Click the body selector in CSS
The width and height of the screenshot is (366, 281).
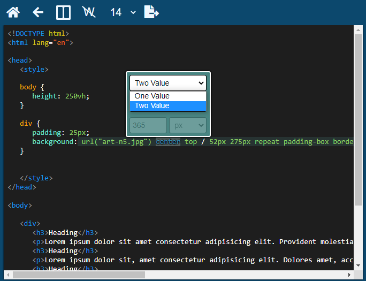(28, 87)
